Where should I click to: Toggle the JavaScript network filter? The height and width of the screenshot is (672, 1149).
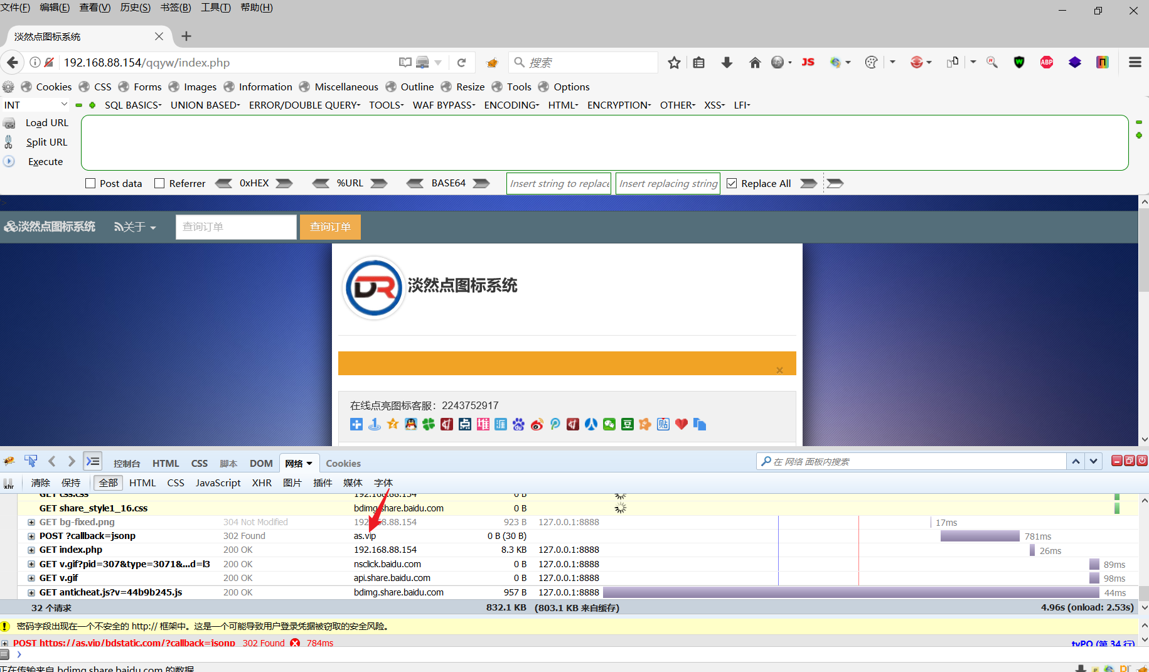pyautogui.click(x=218, y=483)
